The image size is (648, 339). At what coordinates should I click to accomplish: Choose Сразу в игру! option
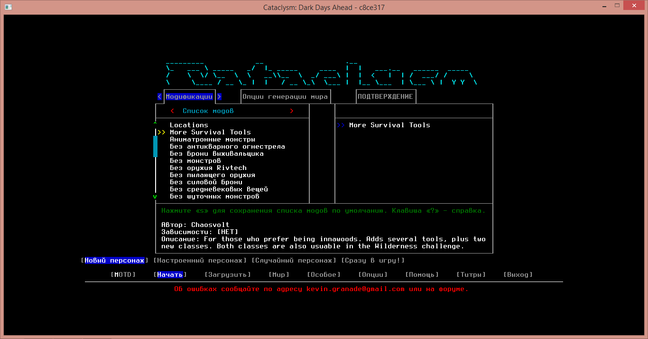coord(373,260)
